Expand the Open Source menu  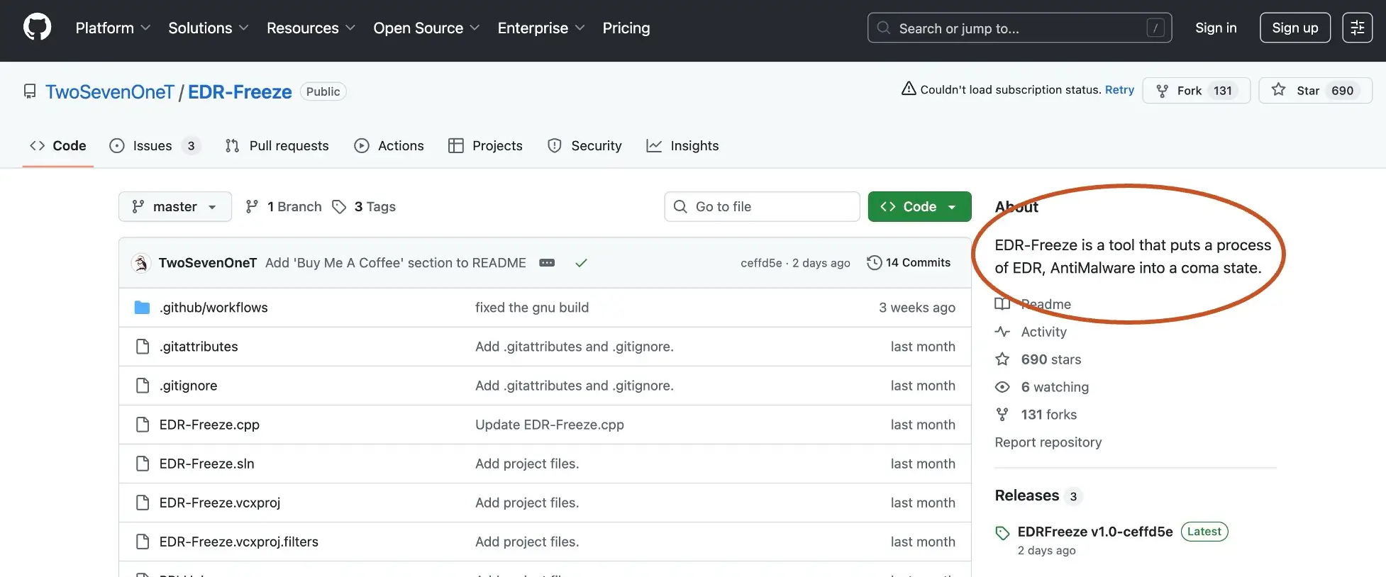426,28
